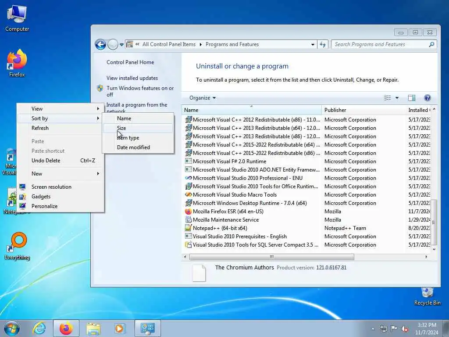Image resolution: width=449 pixels, height=337 pixels.
Task: Click the back navigation arrow
Action: click(x=100, y=44)
